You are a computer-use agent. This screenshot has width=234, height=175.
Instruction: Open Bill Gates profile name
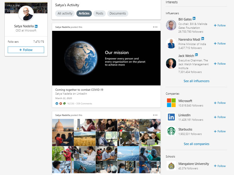[x=185, y=19]
